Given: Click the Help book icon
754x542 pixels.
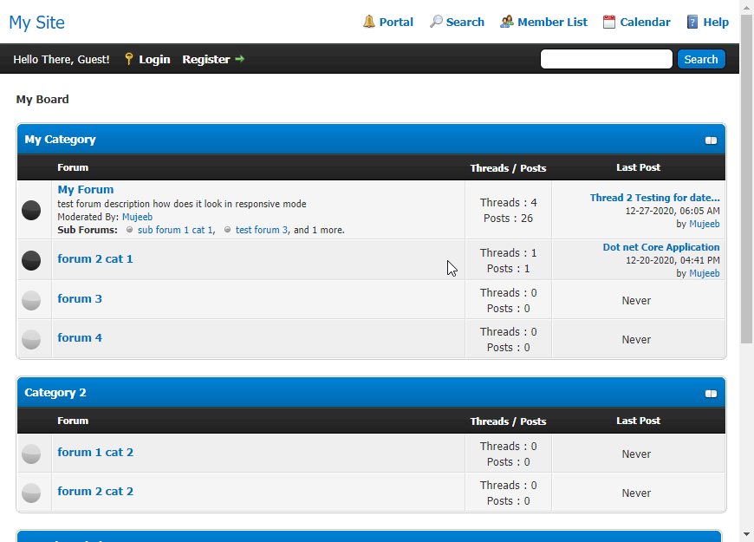Looking at the screenshot, I should [692, 22].
